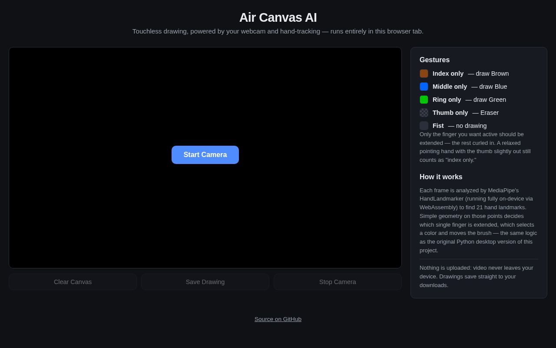The height and width of the screenshot is (348, 556).
Task: Click the Start Camera button
Action: pyautogui.click(x=205, y=155)
